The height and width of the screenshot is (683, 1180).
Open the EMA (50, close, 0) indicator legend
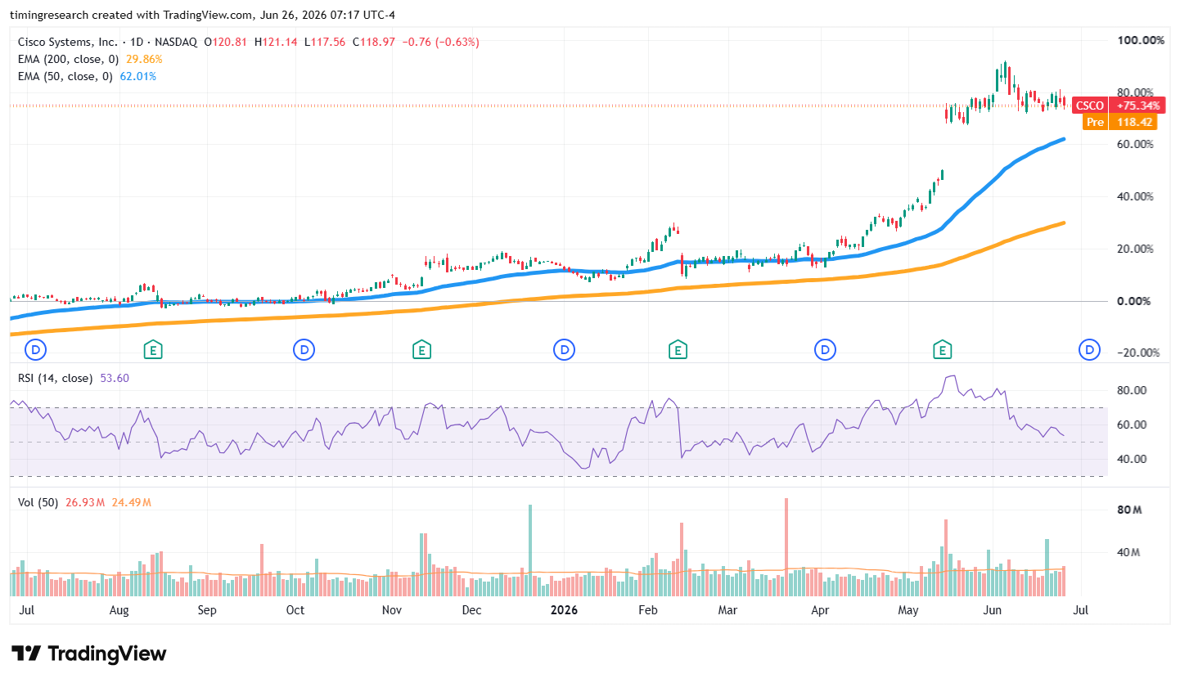[66, 76]
